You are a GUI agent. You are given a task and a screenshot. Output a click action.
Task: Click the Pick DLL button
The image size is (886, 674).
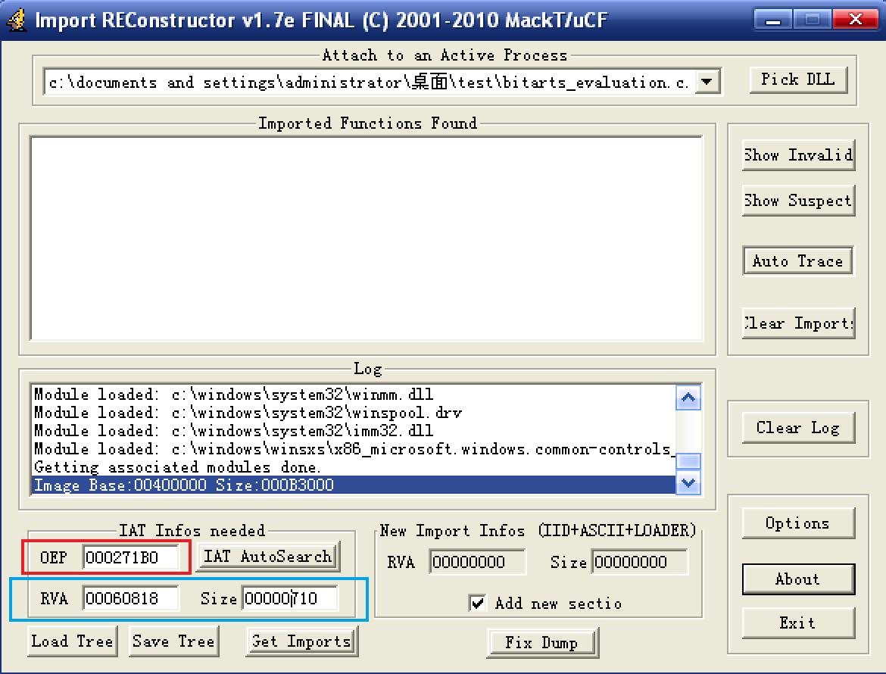tap(798, 80)
